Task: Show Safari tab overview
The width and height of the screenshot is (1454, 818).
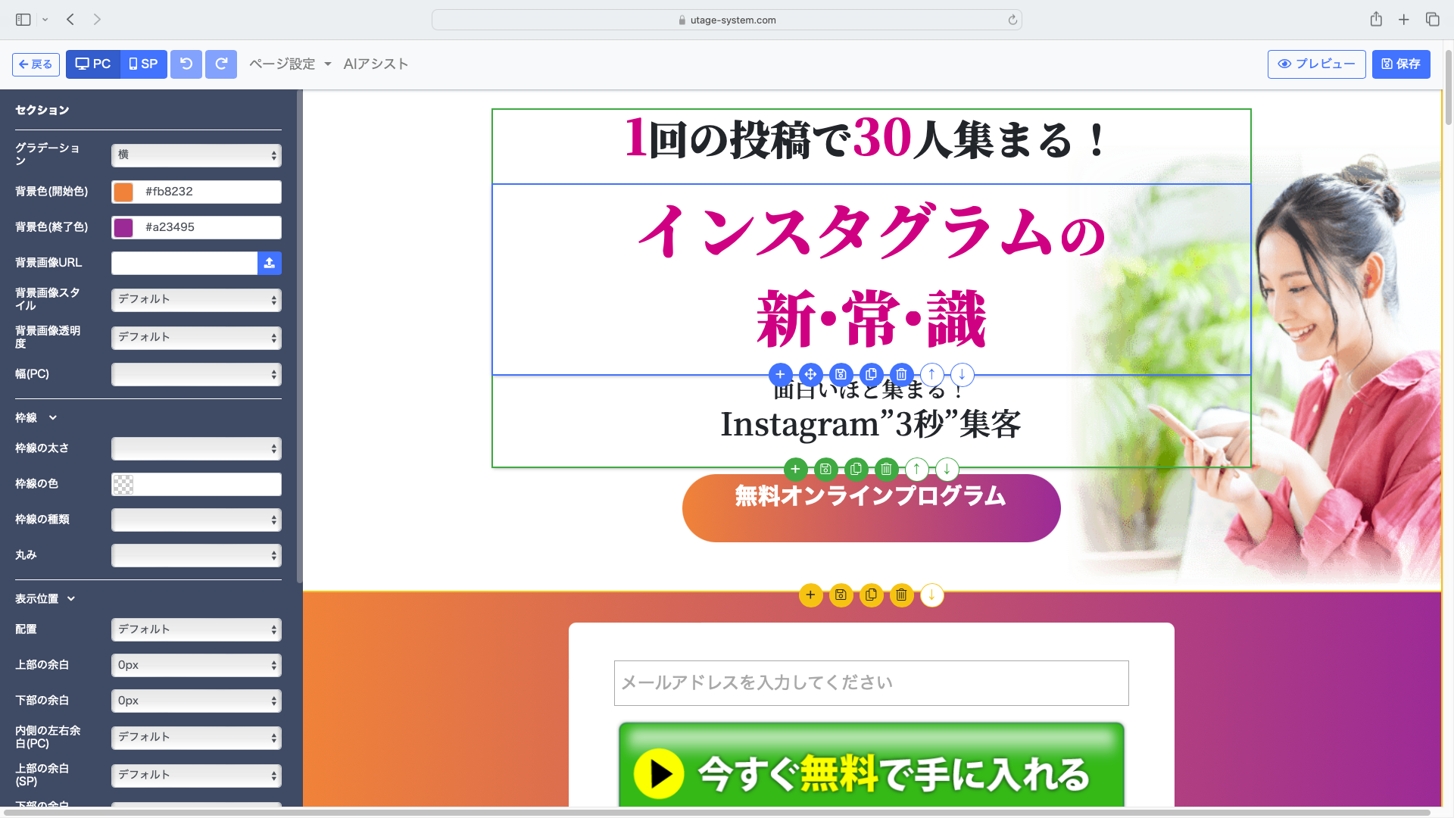Action: [1432, 20]
